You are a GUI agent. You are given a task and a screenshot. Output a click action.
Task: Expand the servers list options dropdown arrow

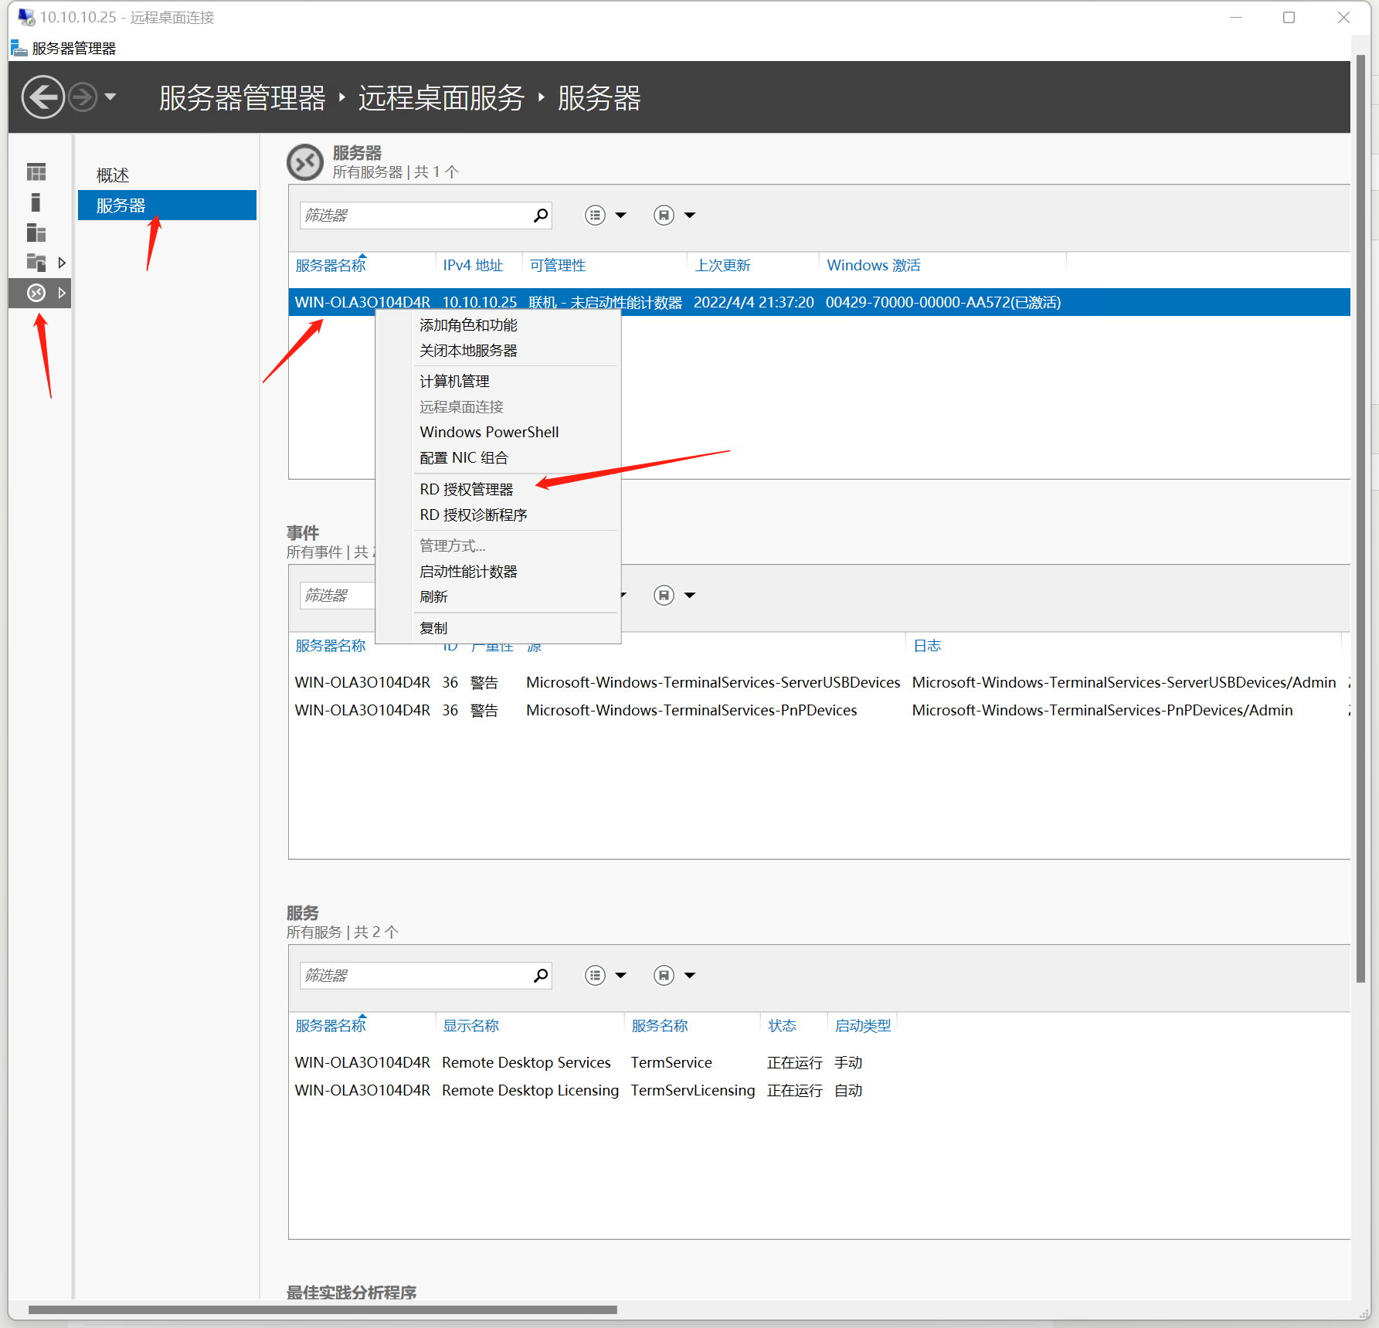pyautogui.click(x=620, y=216)
